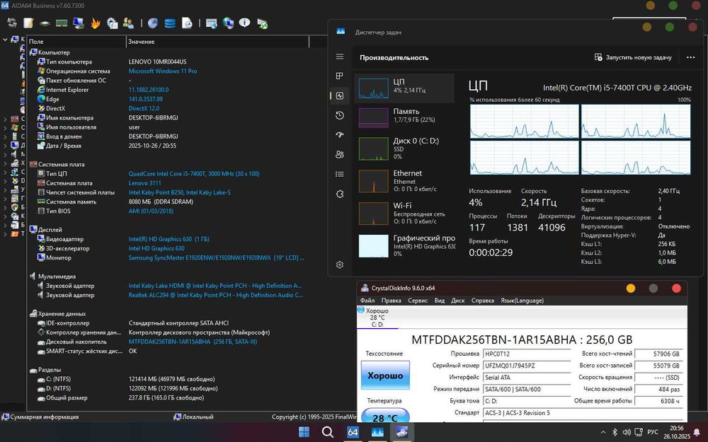The image size is (708, 442).
Task: Open CrystalDiskInfo Справка menu
Action: [x=482, y=301]
